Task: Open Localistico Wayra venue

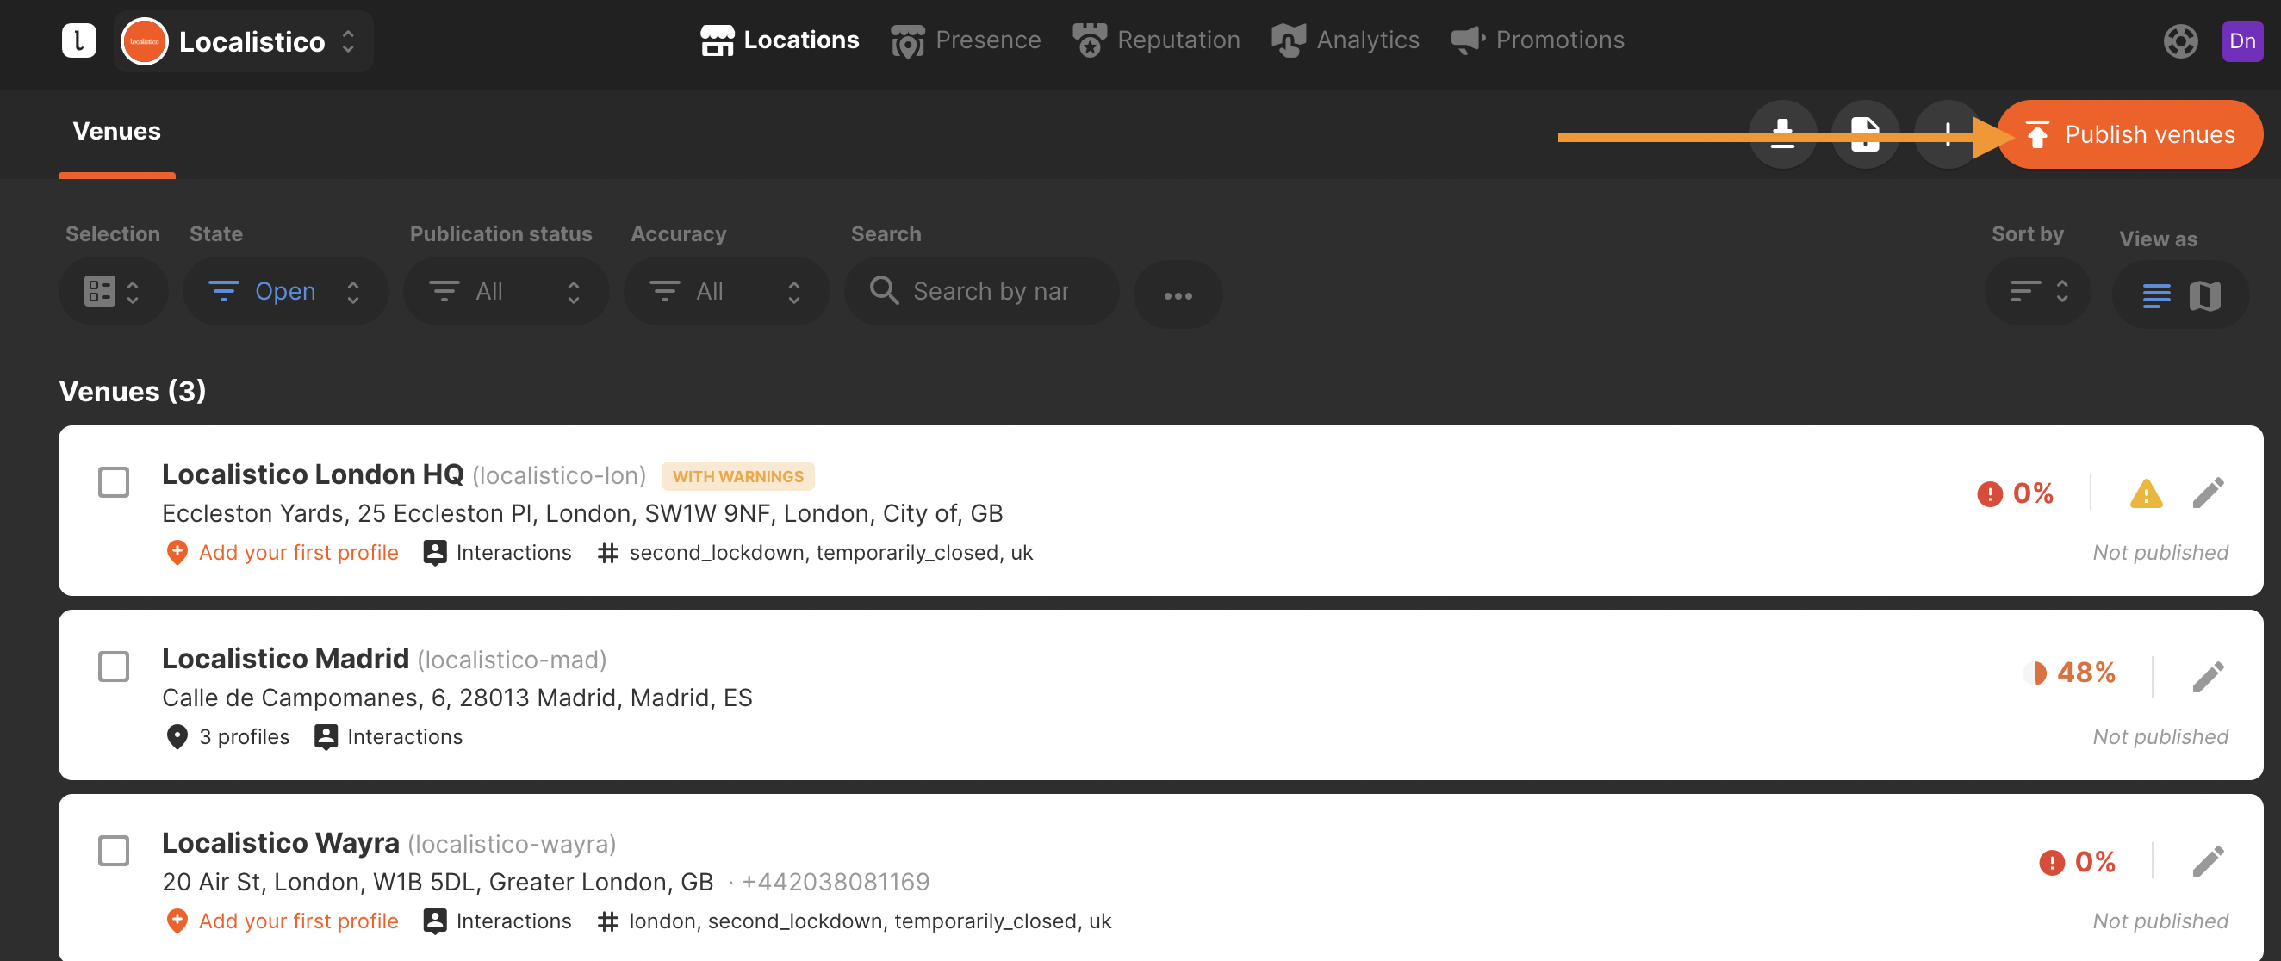Action: point(281,842)
